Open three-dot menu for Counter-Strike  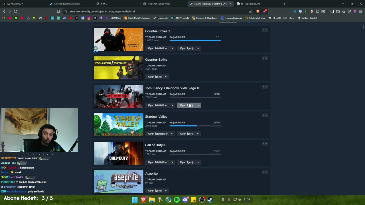(x=265, y=58)
